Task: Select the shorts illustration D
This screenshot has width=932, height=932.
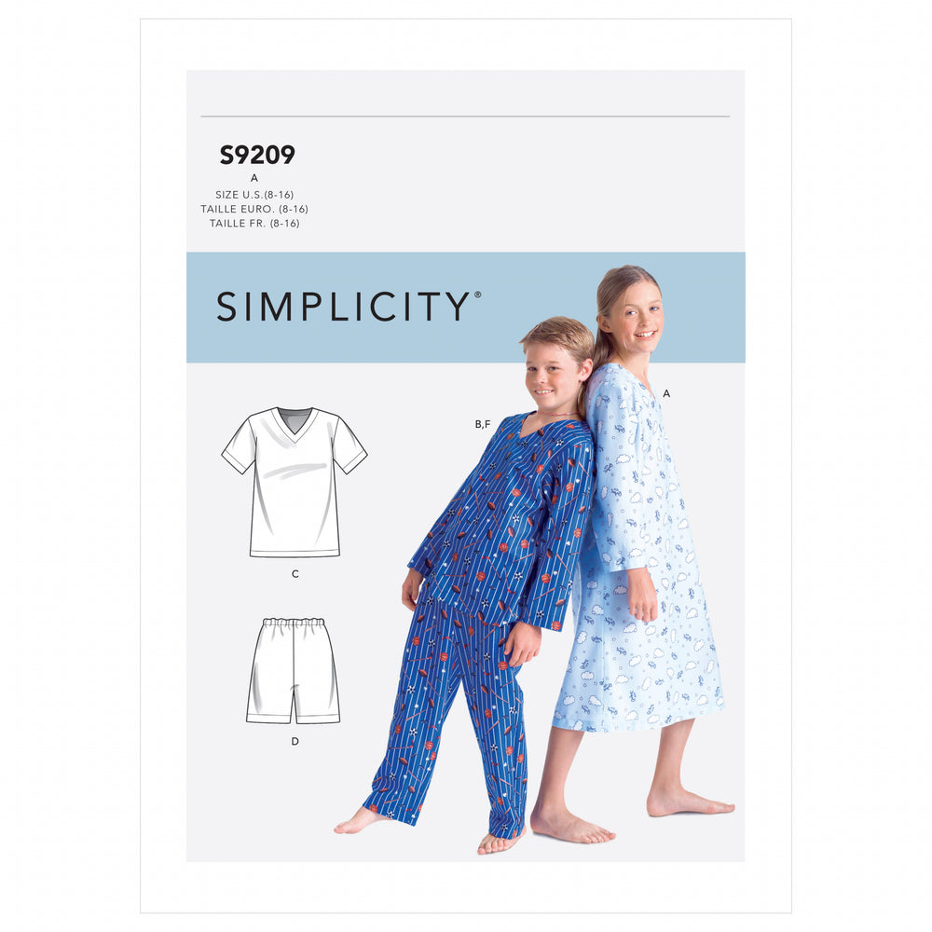Action: pos(294,670)
